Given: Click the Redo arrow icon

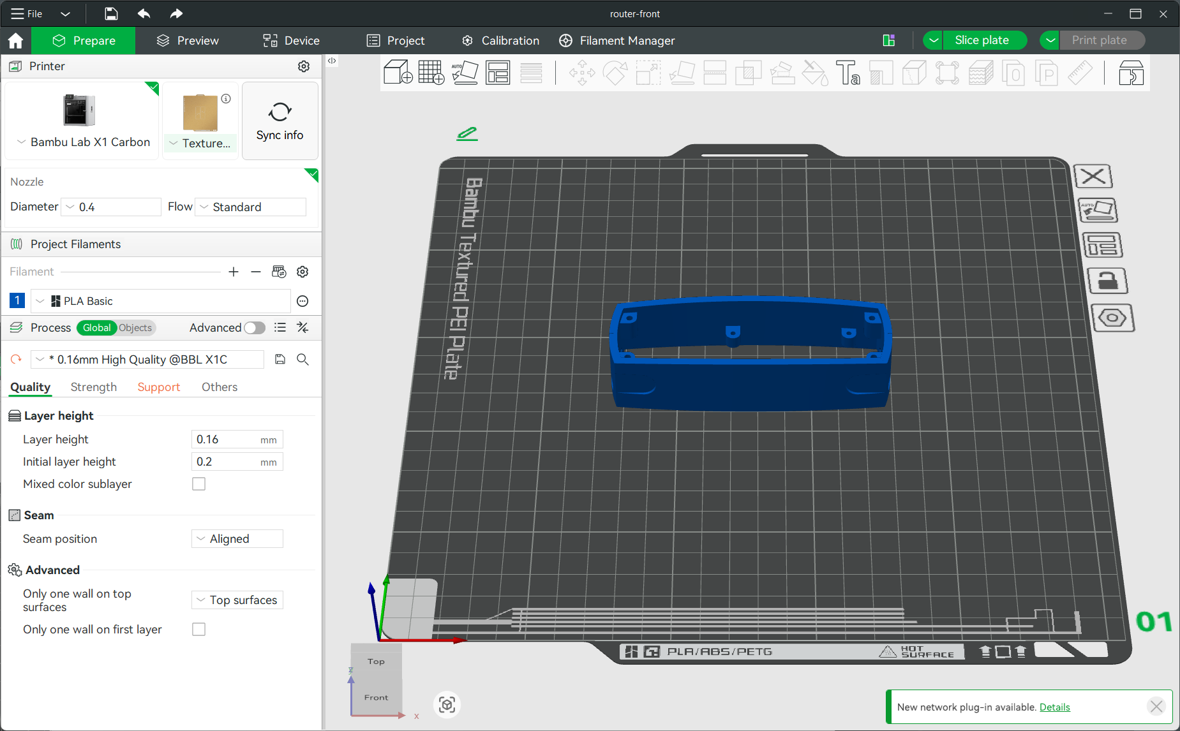Looking at the screenshot, I should (176, 13).
